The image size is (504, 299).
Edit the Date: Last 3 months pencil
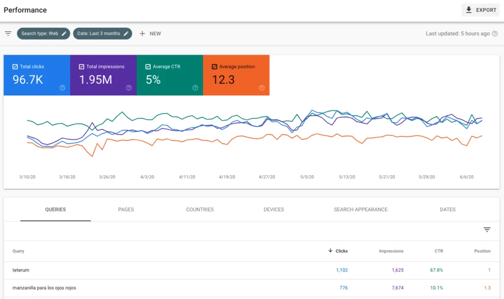[126, 33]
